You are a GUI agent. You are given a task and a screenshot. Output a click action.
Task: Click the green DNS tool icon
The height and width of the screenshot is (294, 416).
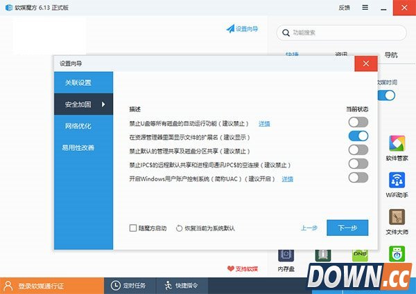tap(360, 255)
